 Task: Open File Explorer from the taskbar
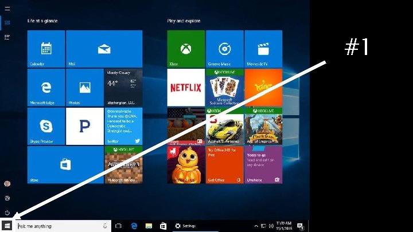pos(149,226)
